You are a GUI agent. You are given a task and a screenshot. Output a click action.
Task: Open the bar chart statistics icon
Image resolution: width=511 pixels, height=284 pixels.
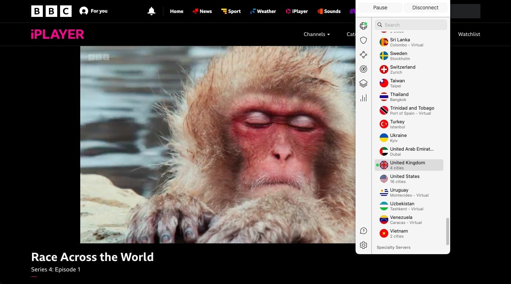point(363,98)
